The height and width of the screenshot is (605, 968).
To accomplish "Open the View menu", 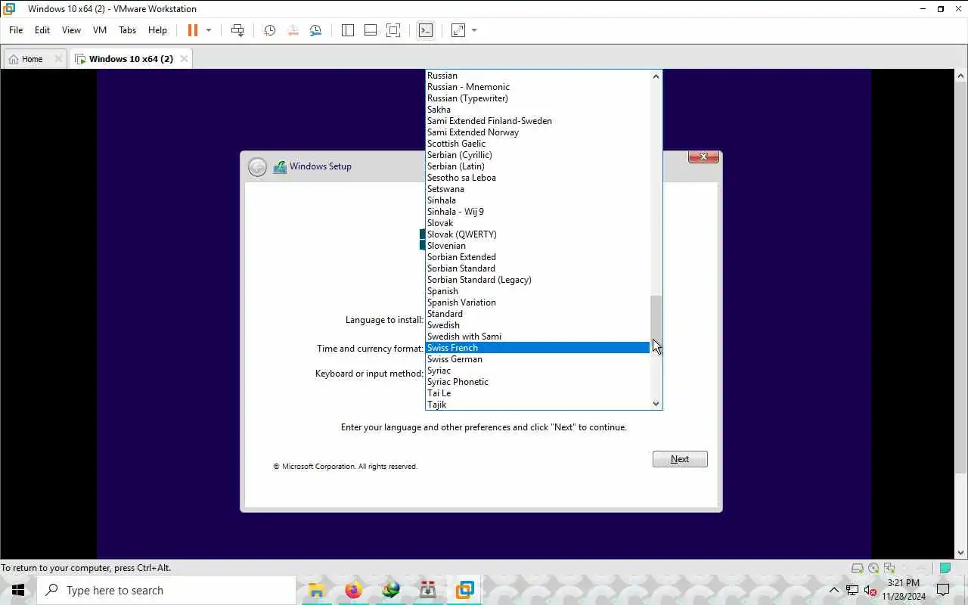I will 71,30.
